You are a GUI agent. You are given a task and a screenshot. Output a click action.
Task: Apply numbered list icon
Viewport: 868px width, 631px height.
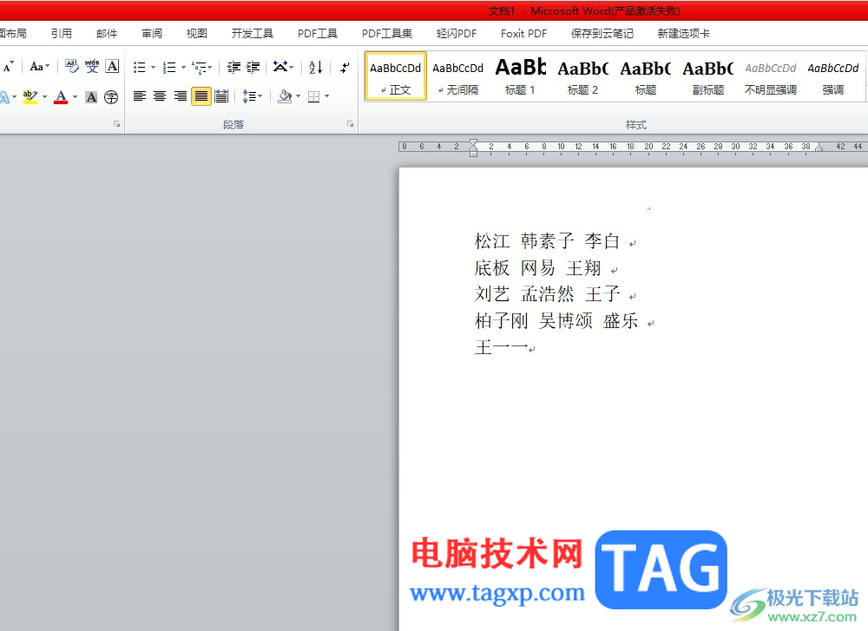tap(169, 68)
